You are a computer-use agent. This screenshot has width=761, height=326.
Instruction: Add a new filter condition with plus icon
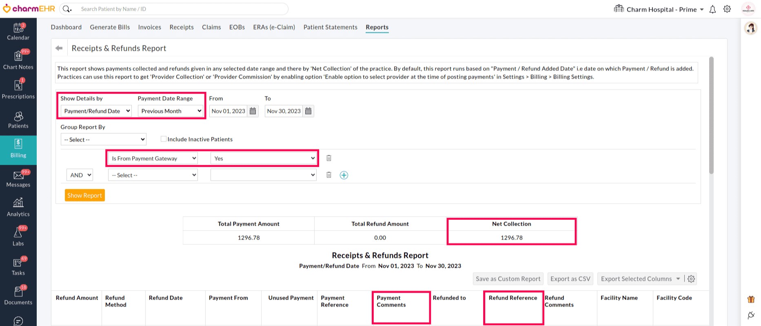click(x=344, y=175)
